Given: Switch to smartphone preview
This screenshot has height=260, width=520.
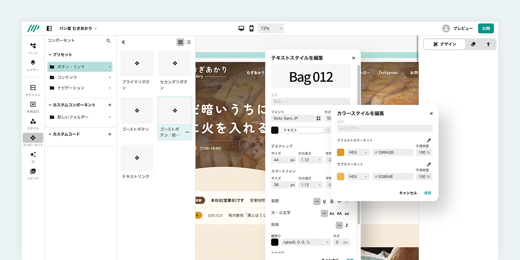Looking at the screenshot, I should point(251,28).
